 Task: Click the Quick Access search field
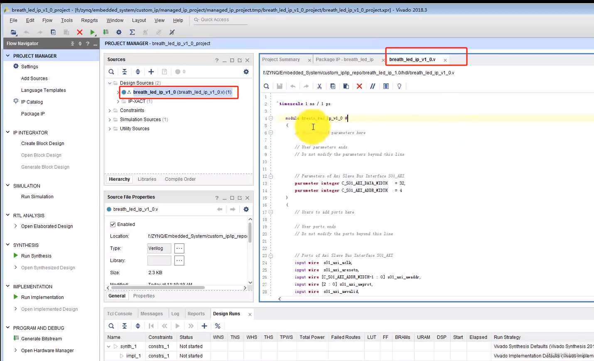[x=220, y=20]
